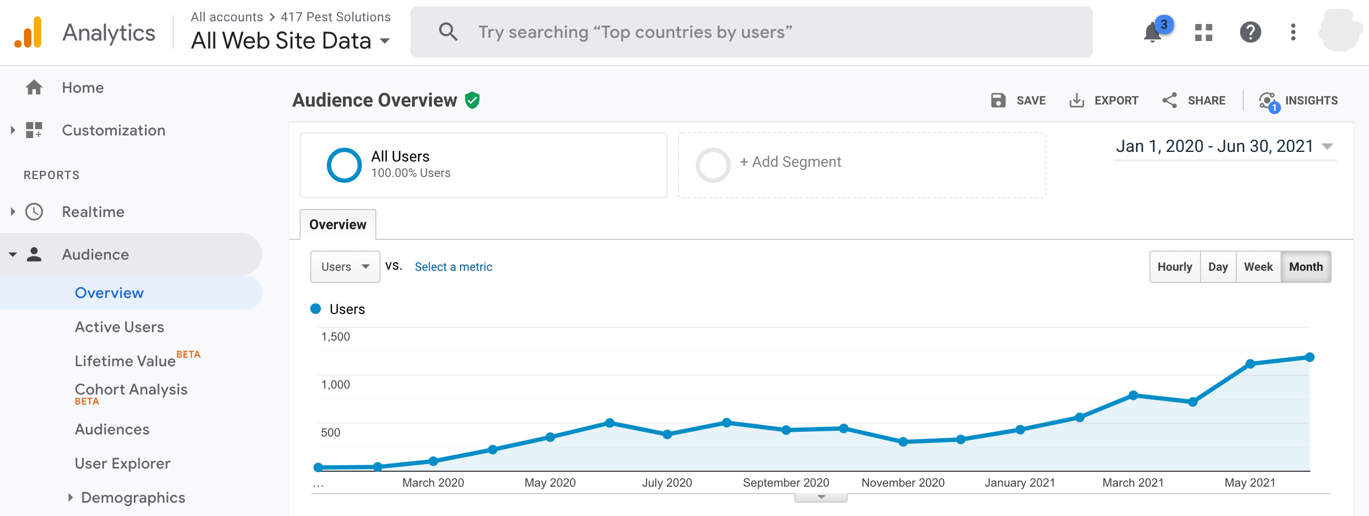This screenshot has width=1369, height=516.
Task: Select the Overview tab above chart
Action: point(337,224)
